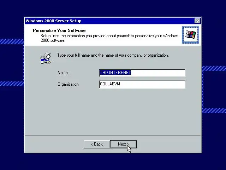Click the 'Setup uses the information' description text

[x=109, y=38]
